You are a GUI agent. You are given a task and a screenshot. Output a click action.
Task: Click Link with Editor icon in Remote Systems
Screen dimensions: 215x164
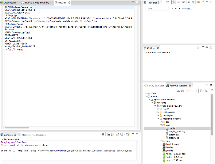coord(206,90)
